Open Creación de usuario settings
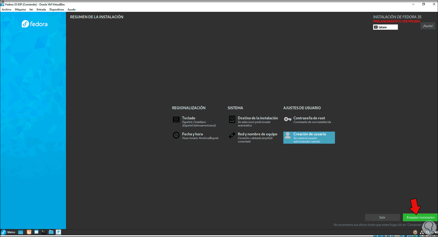This screenshot has width=438, height=237. click(309, 138)
